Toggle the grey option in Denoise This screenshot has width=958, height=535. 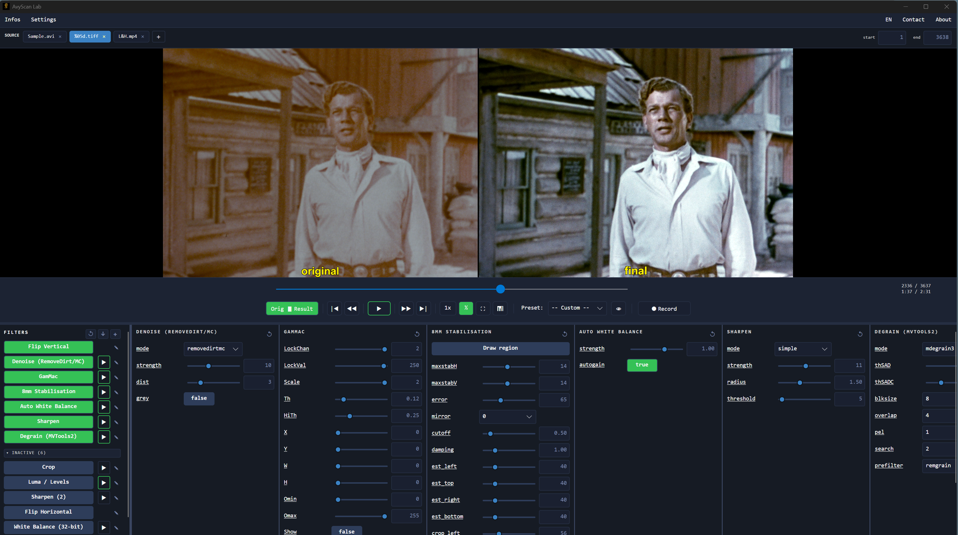coord(199,398)
